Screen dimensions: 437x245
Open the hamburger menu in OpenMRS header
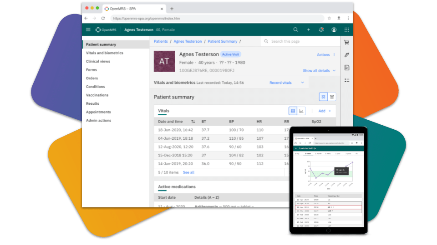pyautogui.click(x=88, y=30)
